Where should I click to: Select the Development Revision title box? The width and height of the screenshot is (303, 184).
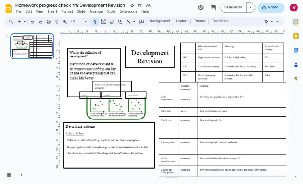click(x=150, y=57)
